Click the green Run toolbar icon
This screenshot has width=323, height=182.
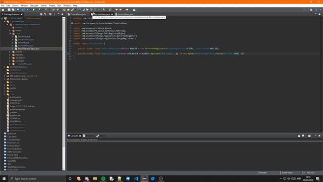coord(34,10)
